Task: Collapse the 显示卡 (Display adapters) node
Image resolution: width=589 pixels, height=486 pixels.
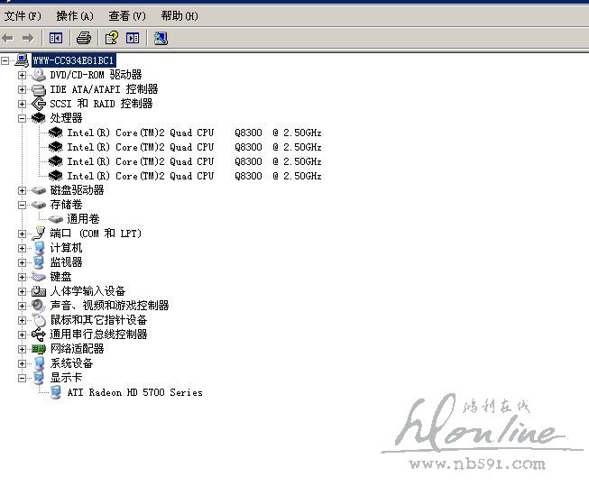Action: point(23,378)
